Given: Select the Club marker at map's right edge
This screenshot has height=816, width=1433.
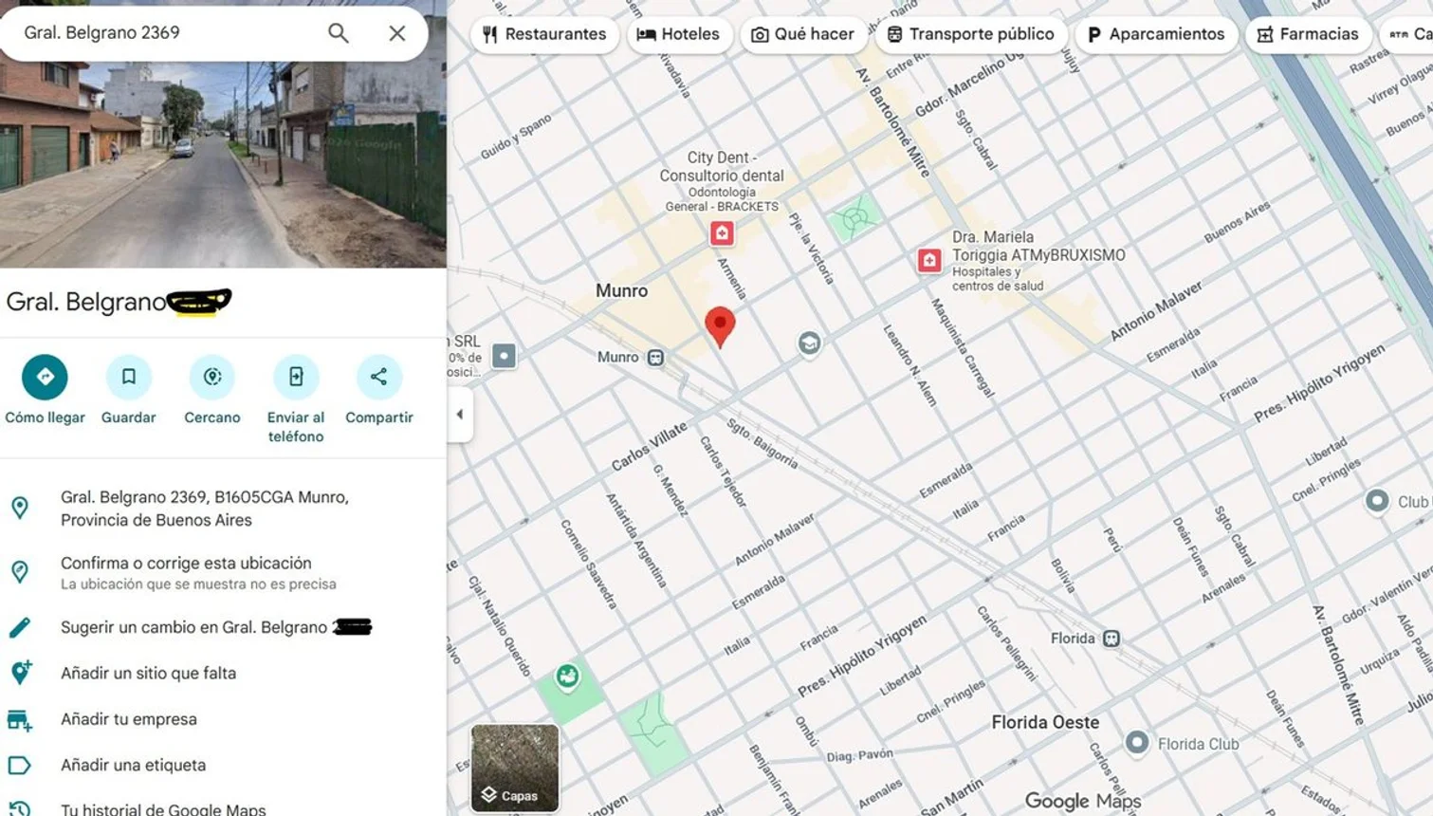Looking at the screenshot, I should point(1377,501).
